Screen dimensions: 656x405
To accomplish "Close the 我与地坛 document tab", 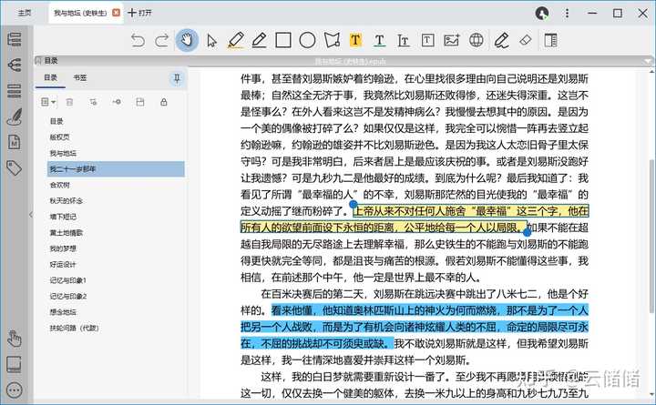I will click(117, 13).
